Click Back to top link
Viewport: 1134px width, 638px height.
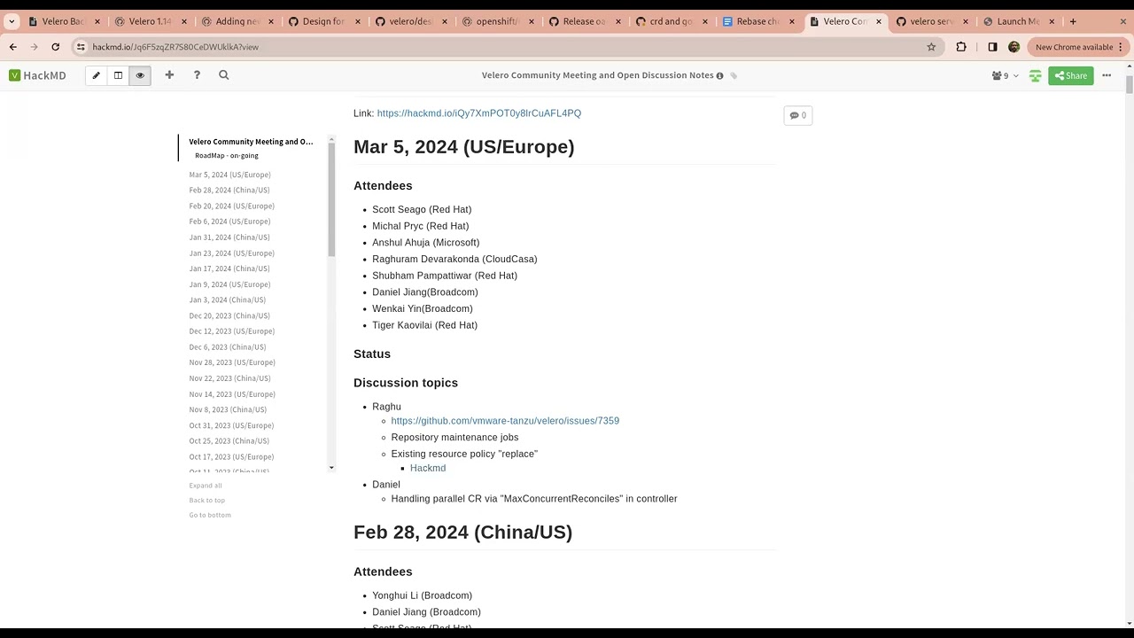pyautogui.click(x=206, y=501)
